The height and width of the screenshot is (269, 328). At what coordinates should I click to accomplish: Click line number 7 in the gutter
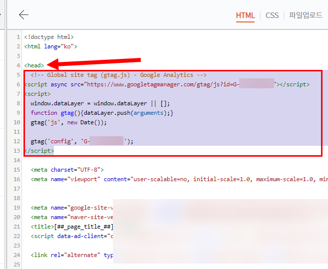[18, 94]
